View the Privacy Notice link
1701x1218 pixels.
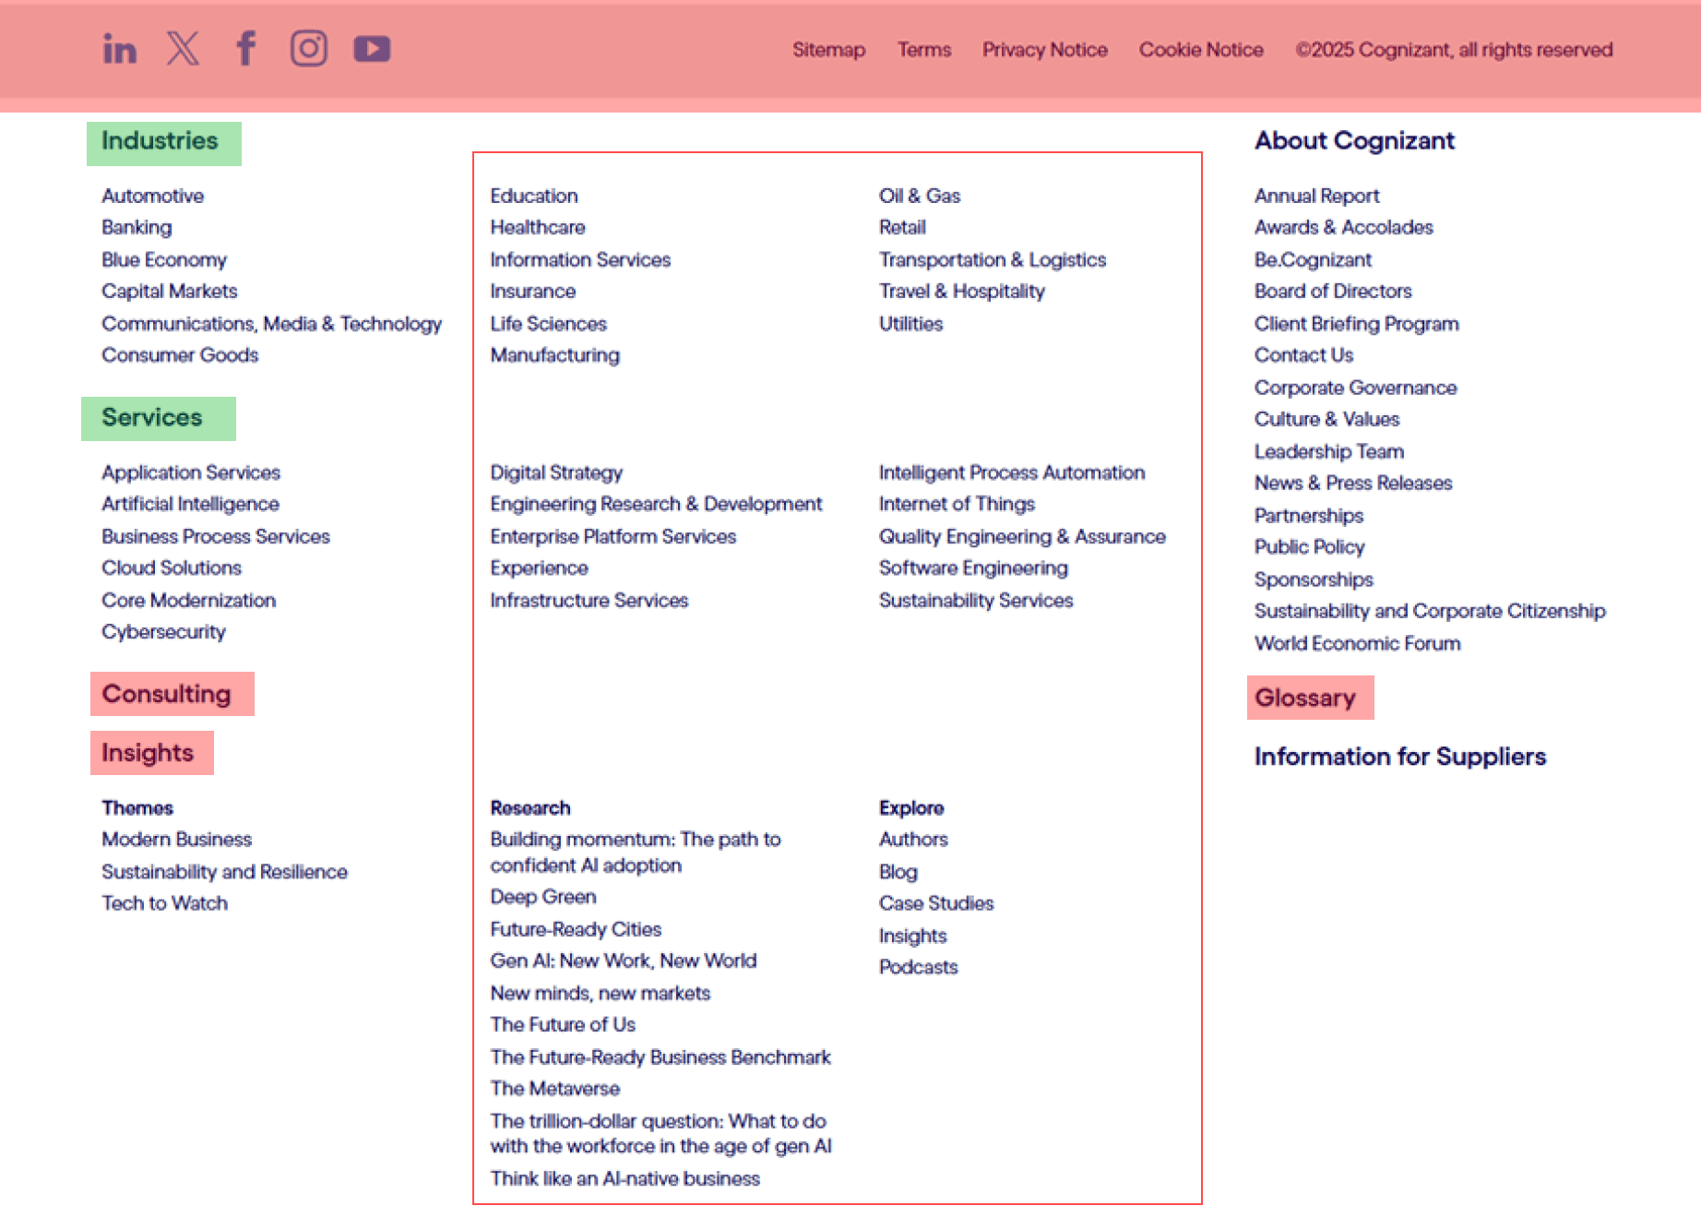1044,50
